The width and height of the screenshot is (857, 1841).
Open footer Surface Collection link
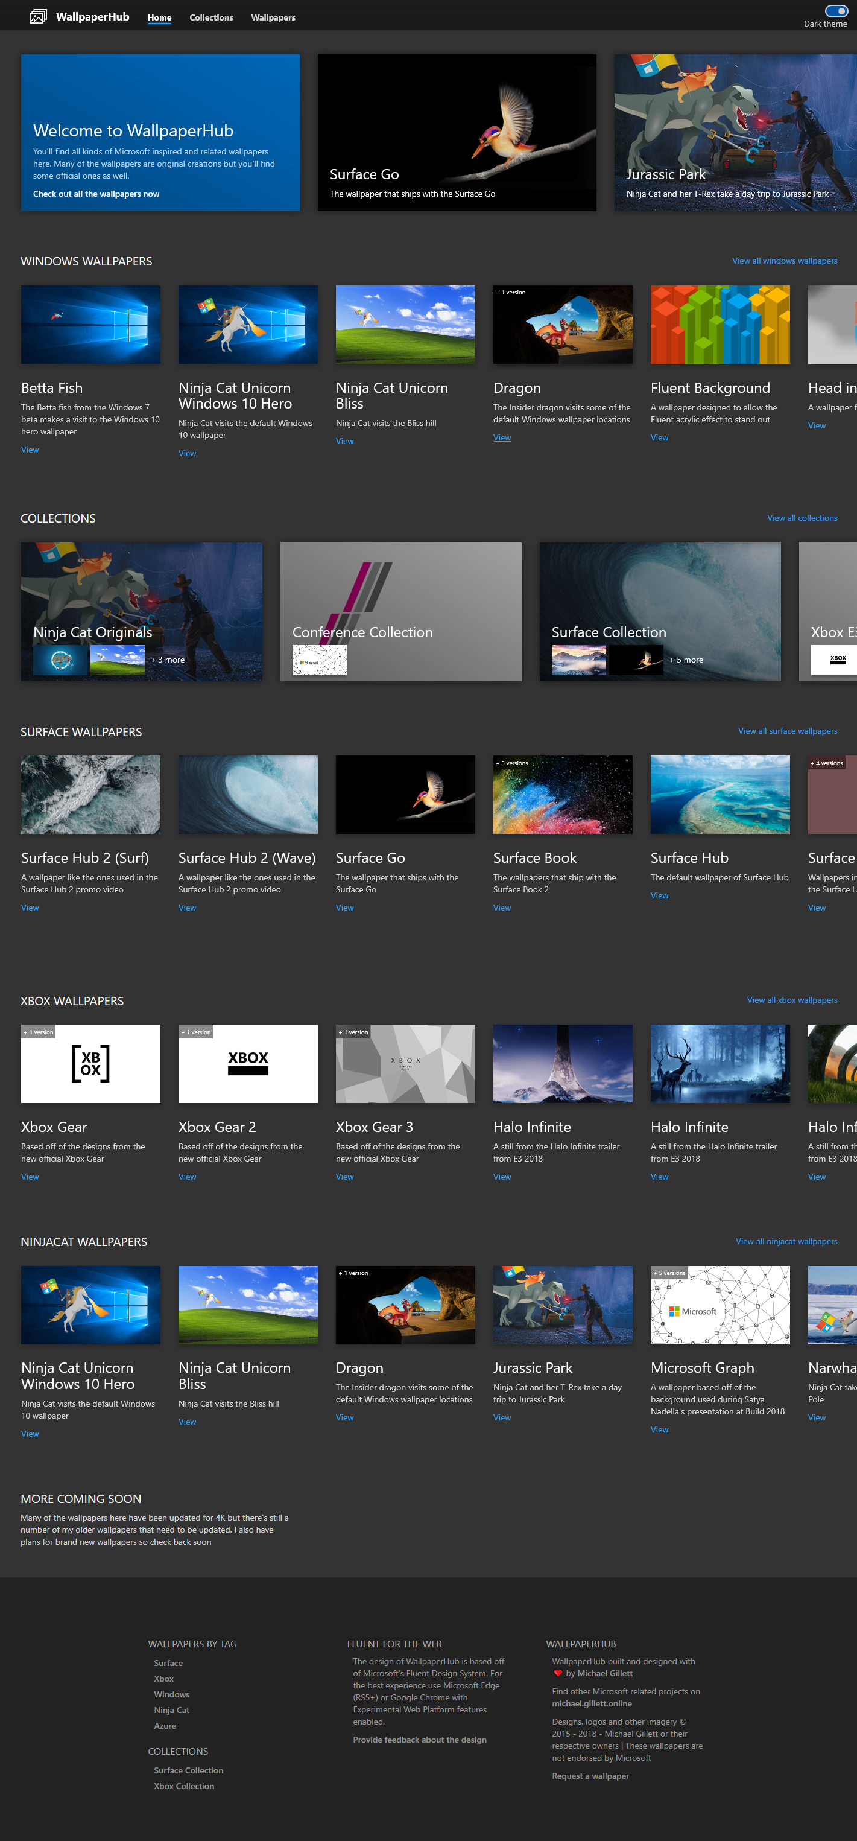tap(189, 1770)
